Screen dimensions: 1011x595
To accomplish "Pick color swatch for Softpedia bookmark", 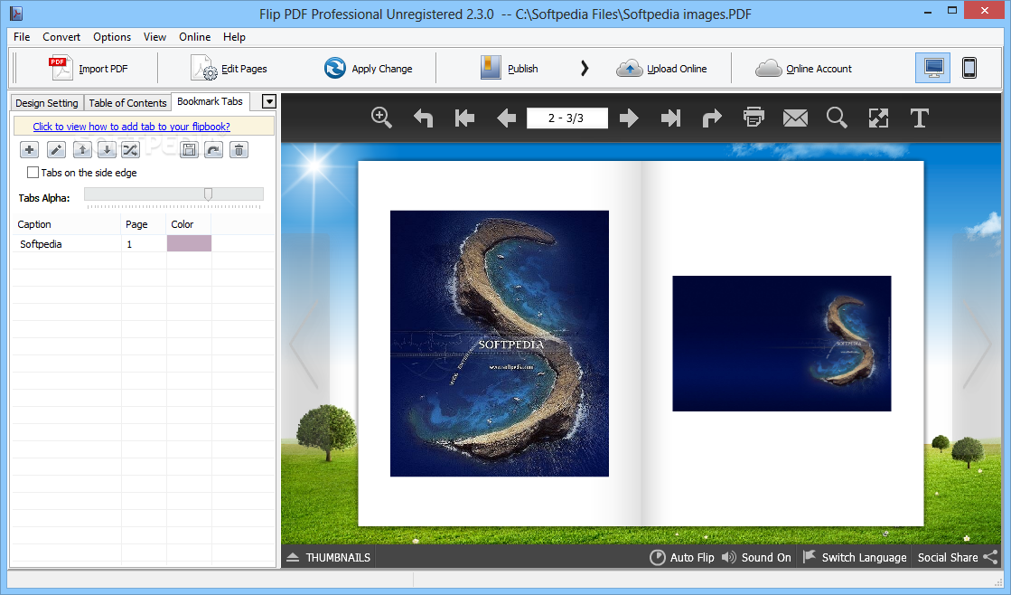I will 189,243.
